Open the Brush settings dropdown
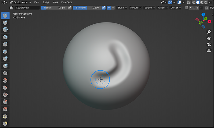This screenshot has width=214, height=128. [122, 8]
